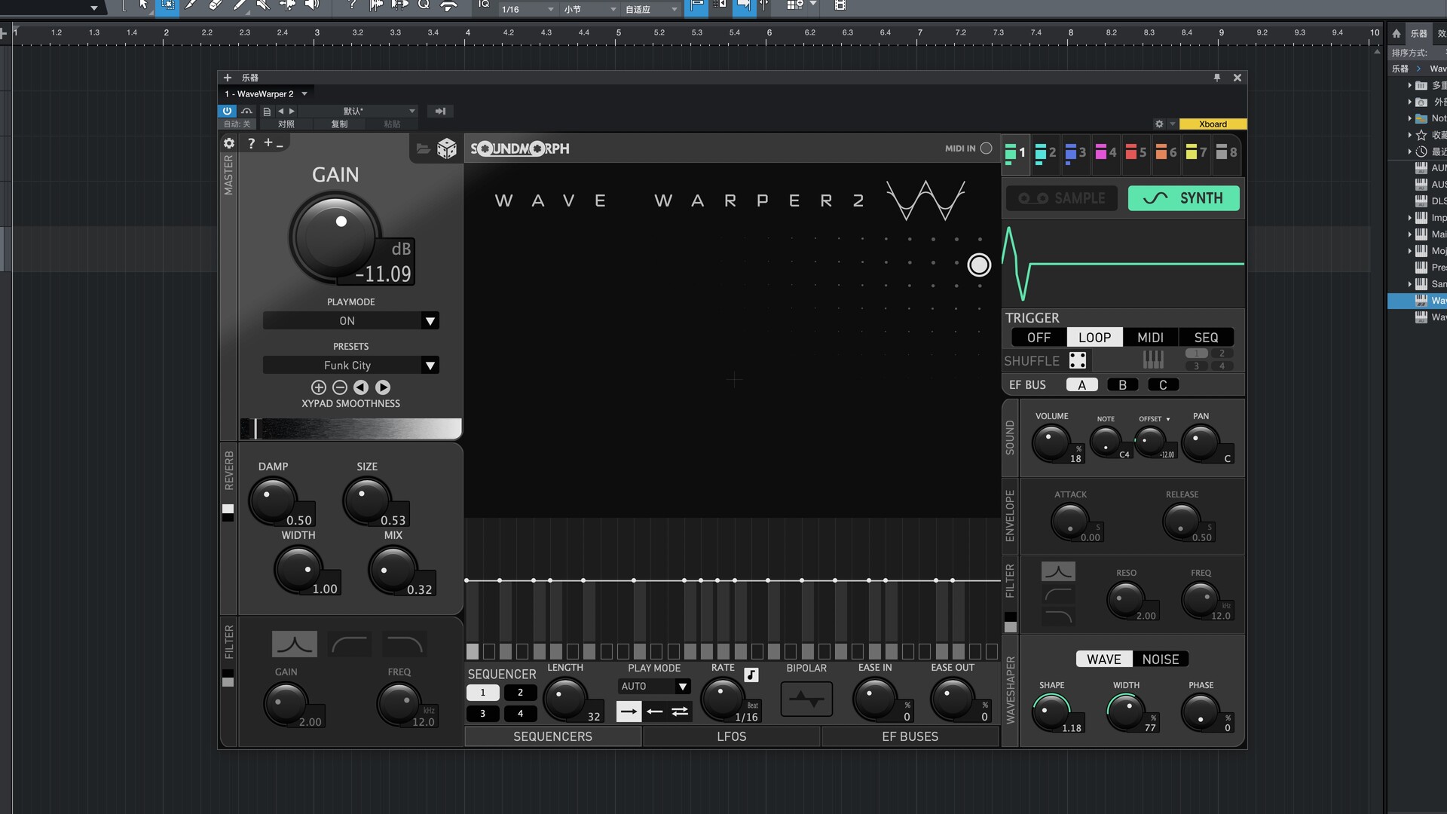Click the add preset plus icon
Viewport: 1447px width, 814px height.
click(x=318, y=387)
